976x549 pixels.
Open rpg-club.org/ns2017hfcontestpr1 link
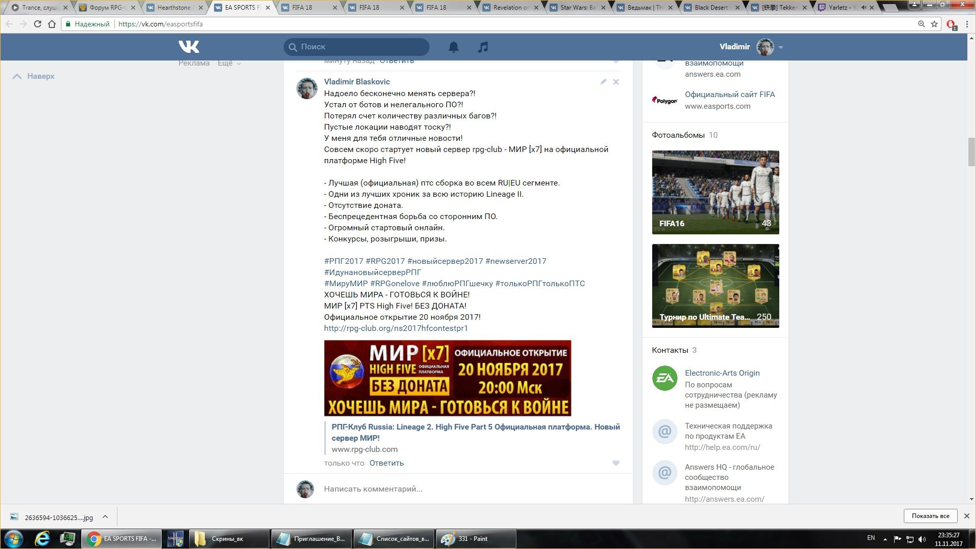396,328
